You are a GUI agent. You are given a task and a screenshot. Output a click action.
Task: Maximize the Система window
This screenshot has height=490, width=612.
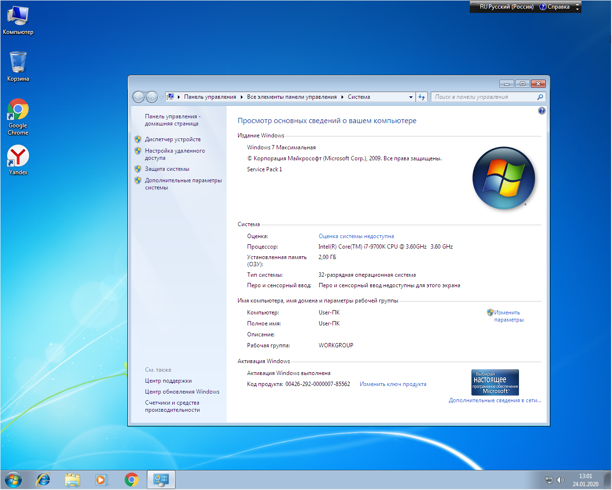coord(522,84)
